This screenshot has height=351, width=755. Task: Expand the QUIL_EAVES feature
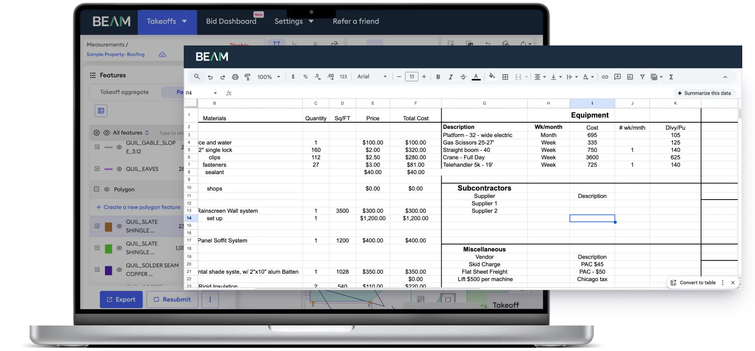pos(97,169)
